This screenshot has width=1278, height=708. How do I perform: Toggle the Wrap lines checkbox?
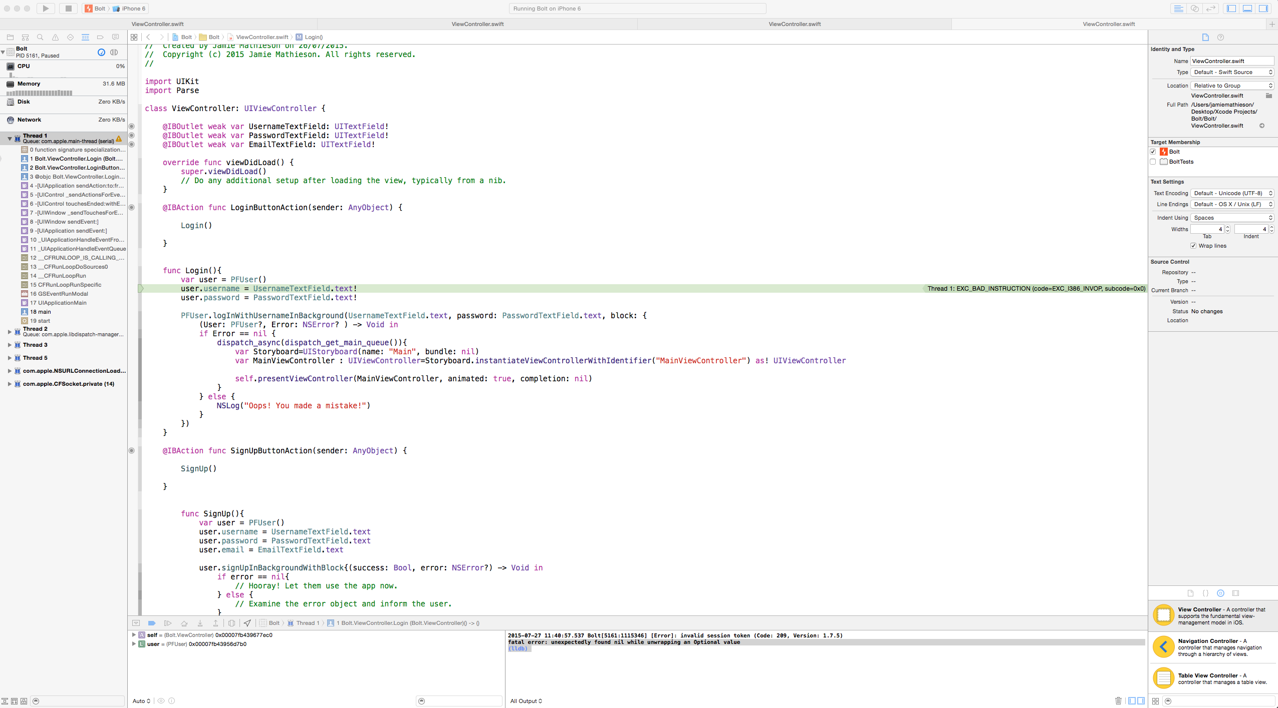(x=1193, y=246)
